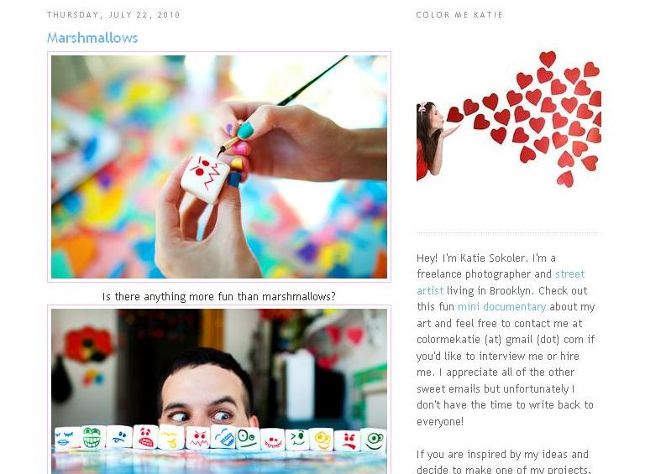Click the paintbrush held in the hand
Image resolution: width=666 pixels, height=474 pixels.
282,106
